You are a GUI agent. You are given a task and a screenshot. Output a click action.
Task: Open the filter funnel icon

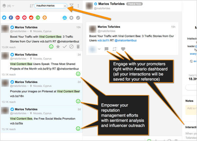coord(72,5)
